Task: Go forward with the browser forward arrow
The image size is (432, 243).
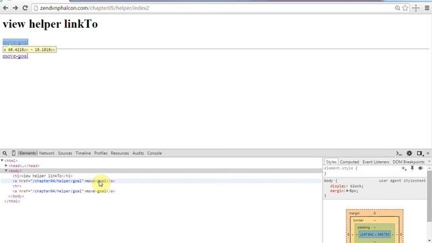Action: 16,8
